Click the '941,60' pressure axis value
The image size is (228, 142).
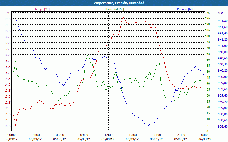(x=223, y=27)
